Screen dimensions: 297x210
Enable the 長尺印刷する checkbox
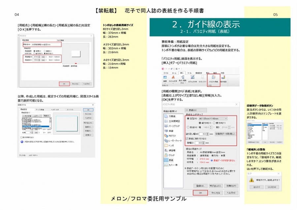(x=21, y=137)
